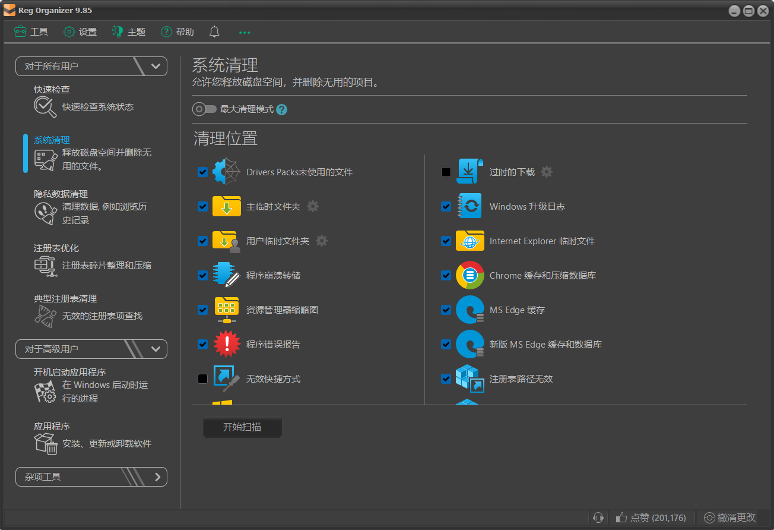Click the 过时的下载 download icon
The width and height of the screenshot is (774, 530).
tap(470, 172)
